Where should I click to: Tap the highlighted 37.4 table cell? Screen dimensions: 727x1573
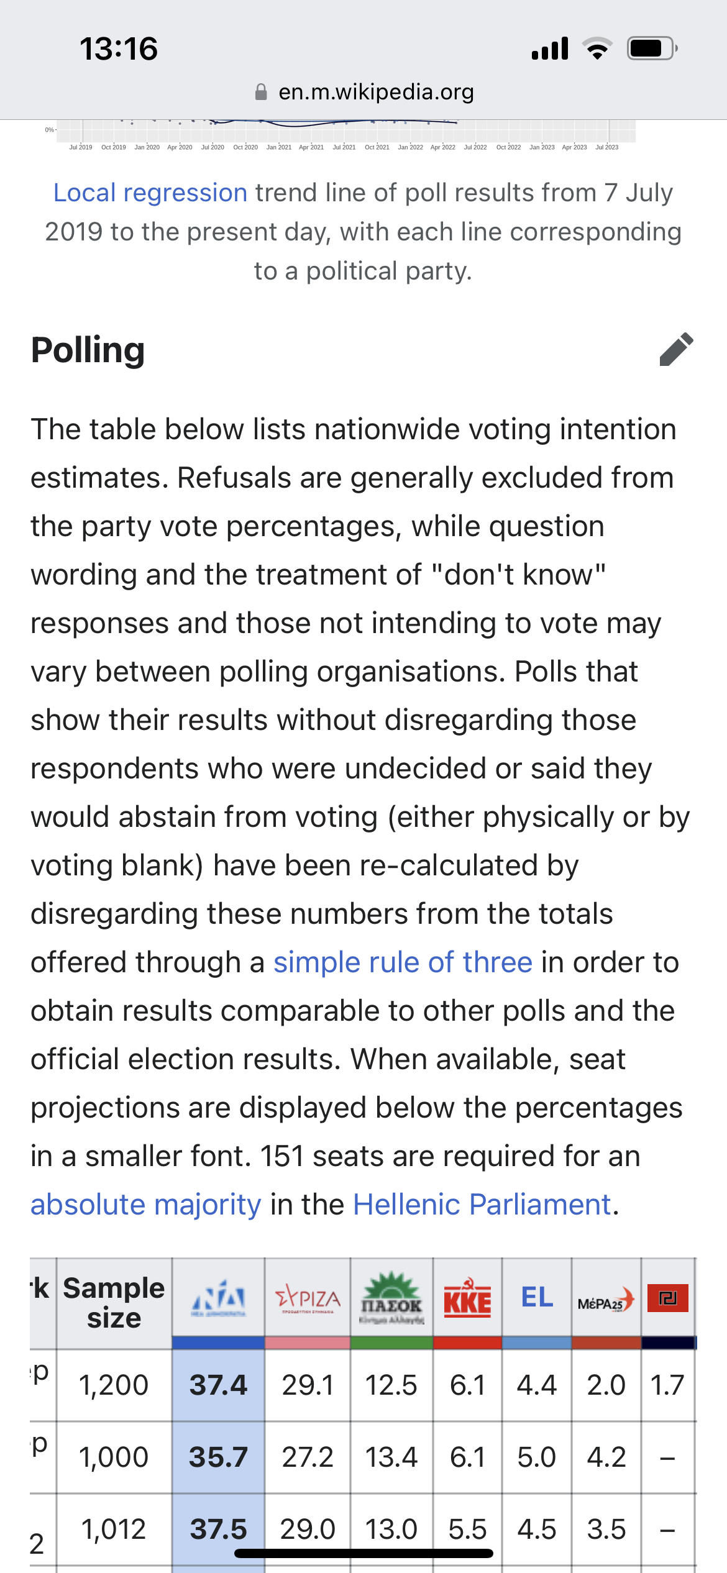click(218, 1385)
